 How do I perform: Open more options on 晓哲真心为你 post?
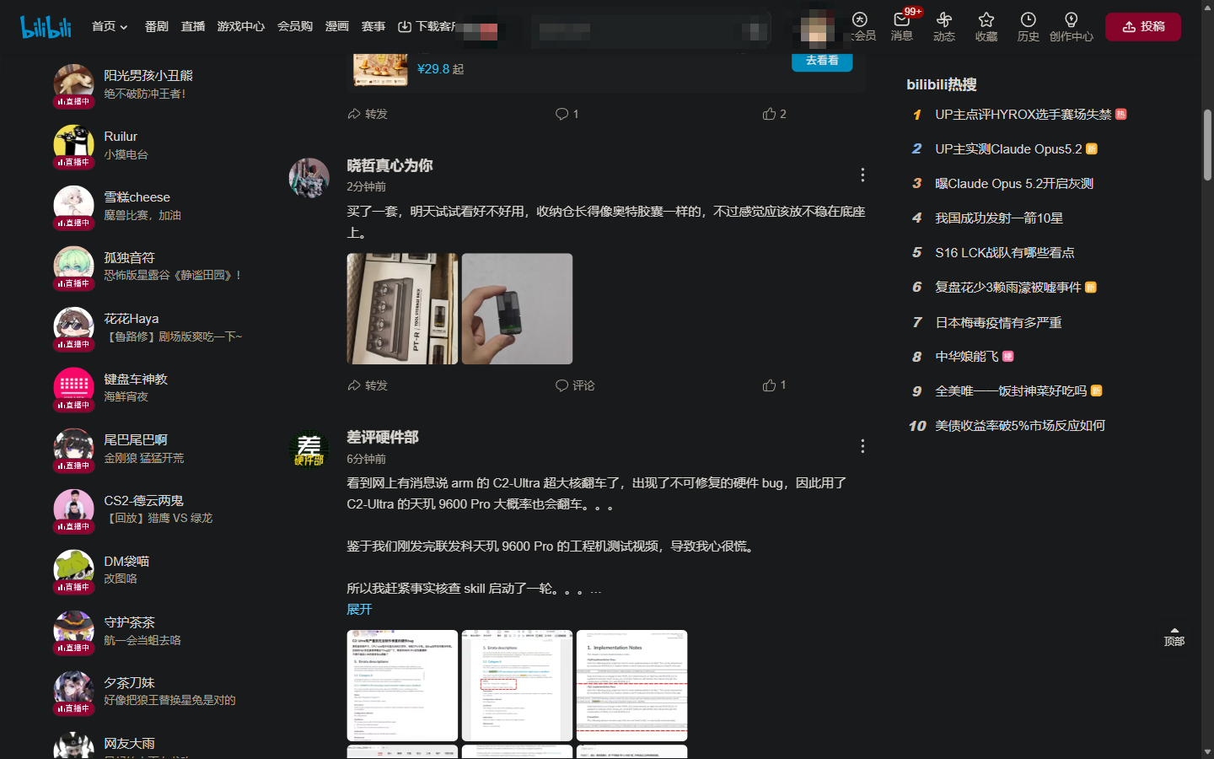[862, 175]
